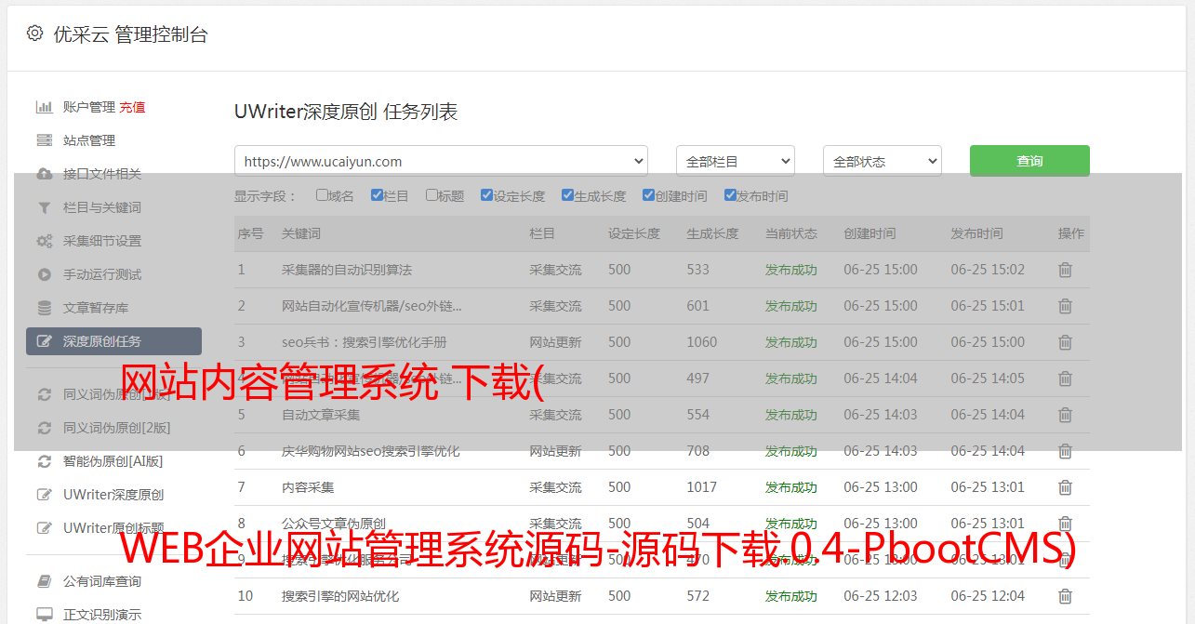This screenshot has width=1195, height=624.
Task: Click the server icon for 站点管理
Action: coord(44,140)
